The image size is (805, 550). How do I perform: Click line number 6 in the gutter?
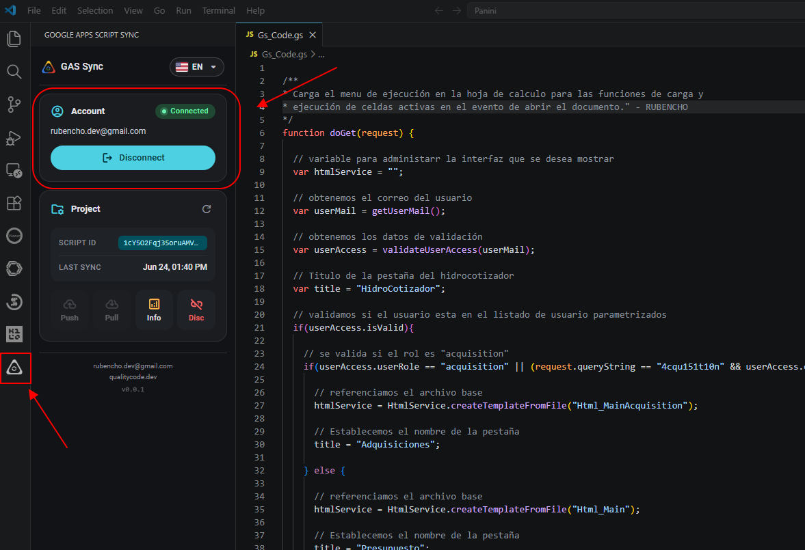pyautogui.click(x=262, y=133)
